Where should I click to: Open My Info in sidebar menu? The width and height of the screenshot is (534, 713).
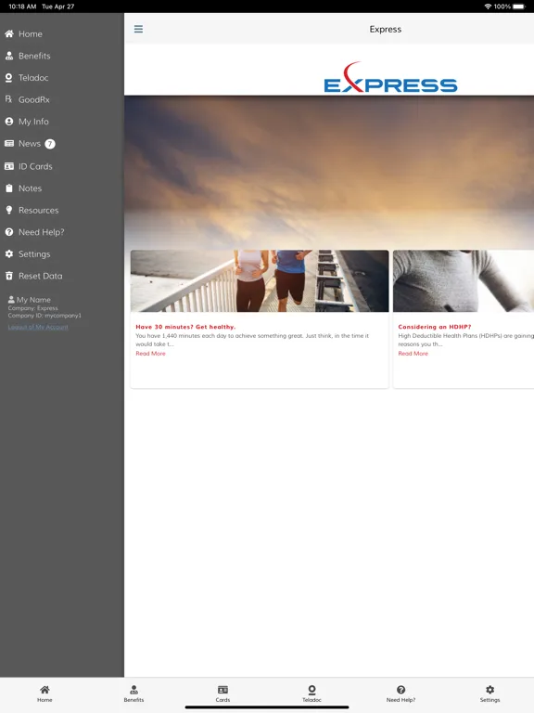[x=33, y=122]
